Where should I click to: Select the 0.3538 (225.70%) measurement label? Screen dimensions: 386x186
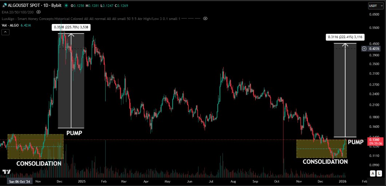point(71,27)
